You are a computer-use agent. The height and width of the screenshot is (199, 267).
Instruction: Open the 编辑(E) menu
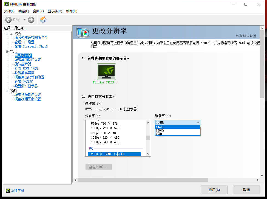pos(24,11)
